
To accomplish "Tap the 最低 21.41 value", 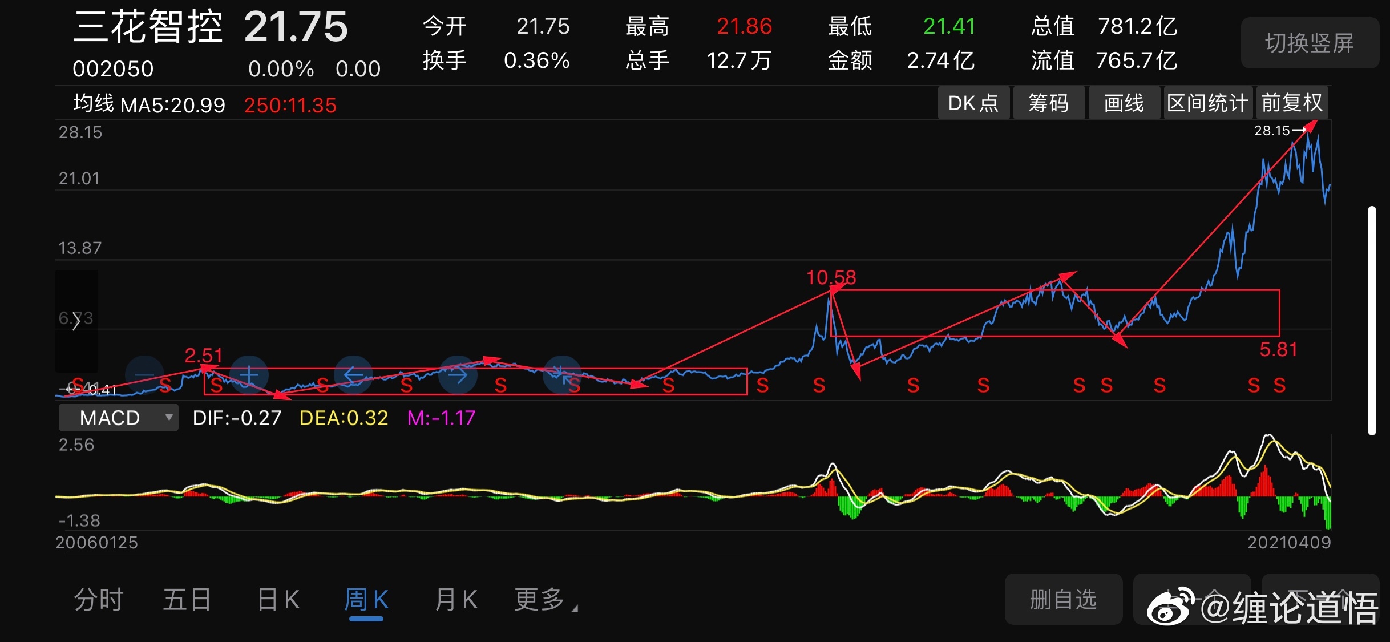I will (x=949, y=26).
